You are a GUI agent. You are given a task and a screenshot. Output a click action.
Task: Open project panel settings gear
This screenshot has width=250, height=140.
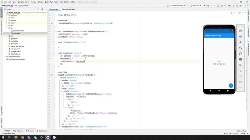tap(42, 9)
